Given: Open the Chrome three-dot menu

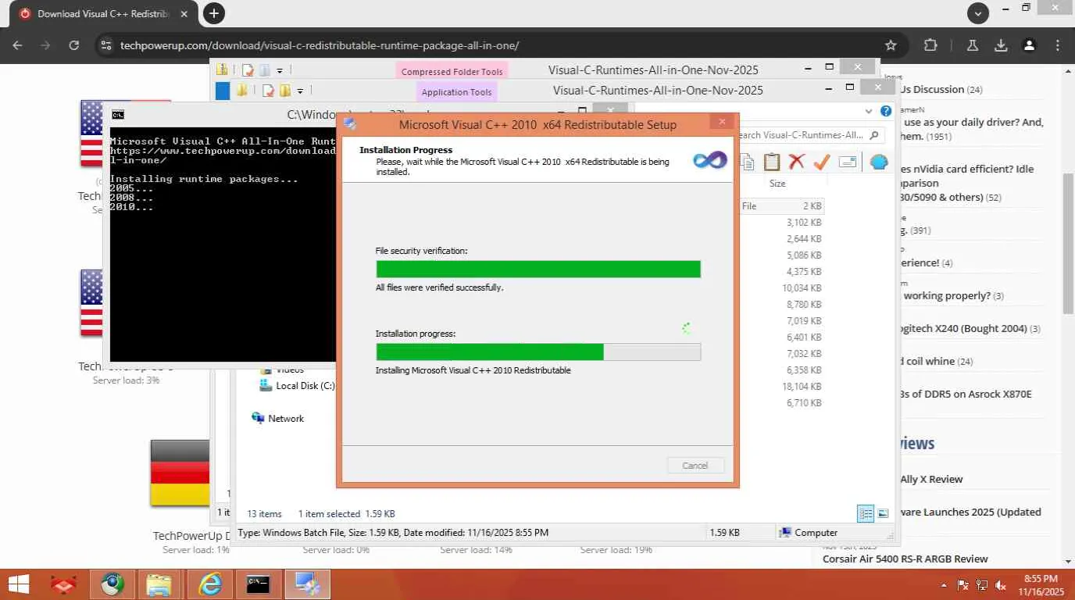Looking at the screenshot, I should pyautogui.click(x=1058, y=45).
